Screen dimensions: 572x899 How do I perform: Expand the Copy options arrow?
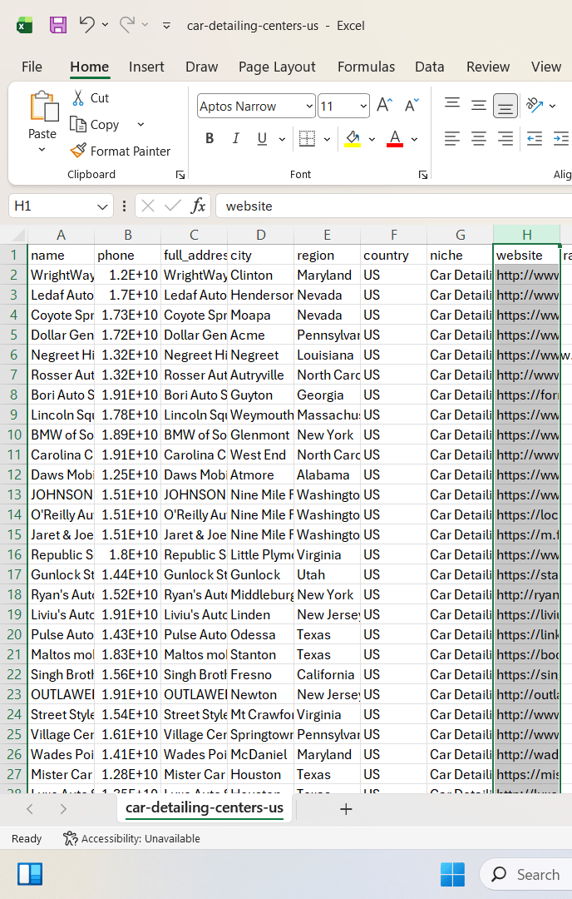(141, 124)
